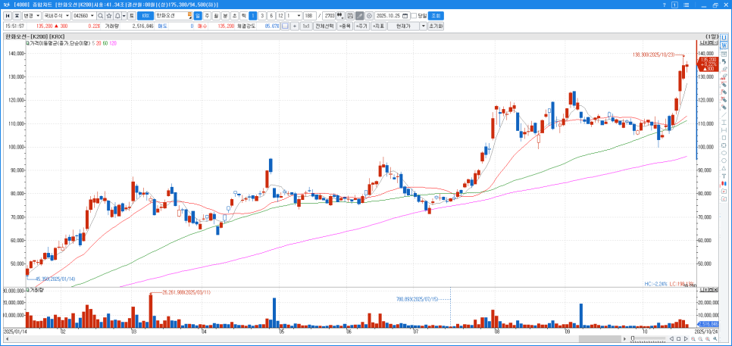Click the U button on the right toolbar

724,38
